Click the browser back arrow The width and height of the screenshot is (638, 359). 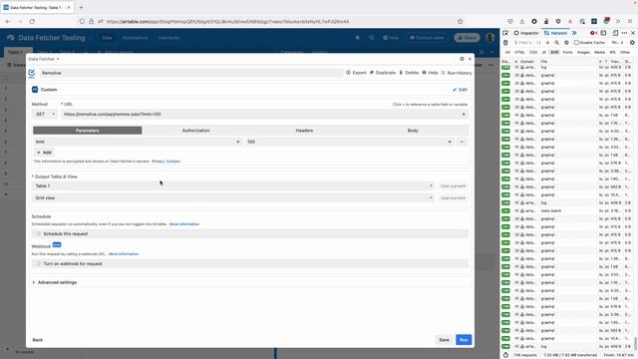point(8,21)
